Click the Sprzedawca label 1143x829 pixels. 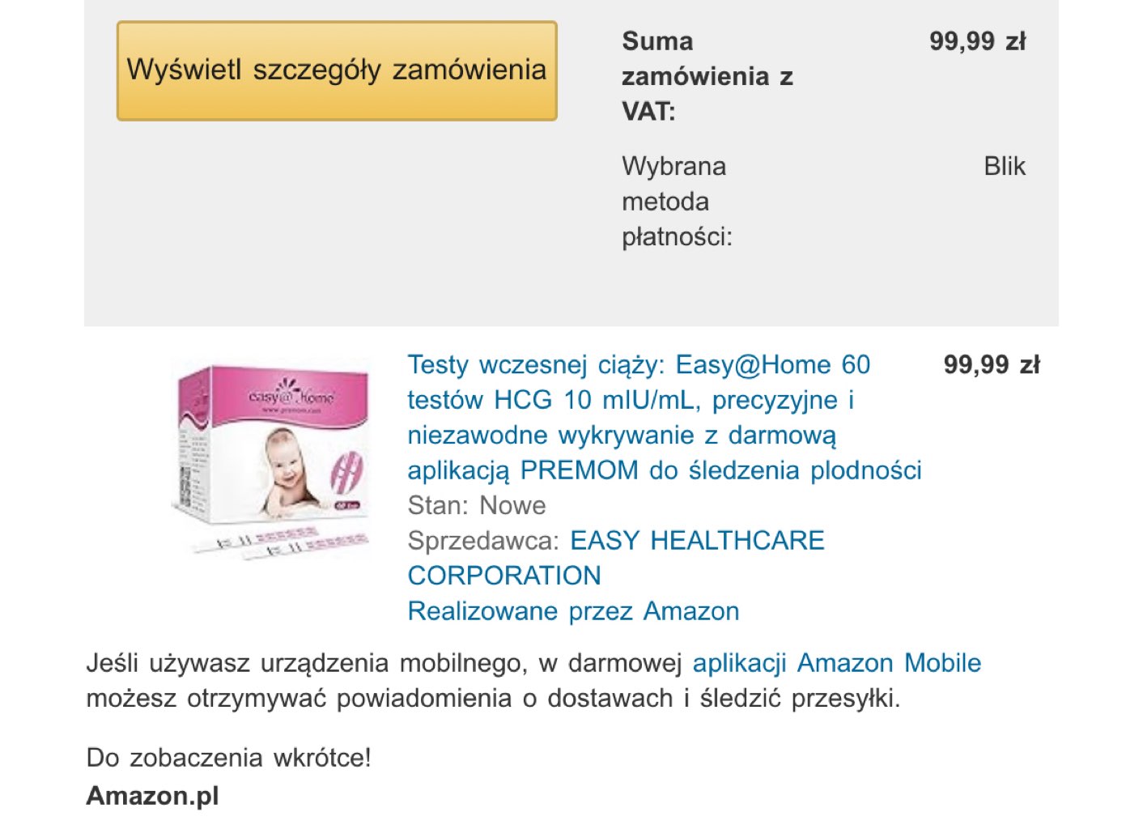(483, 541)
